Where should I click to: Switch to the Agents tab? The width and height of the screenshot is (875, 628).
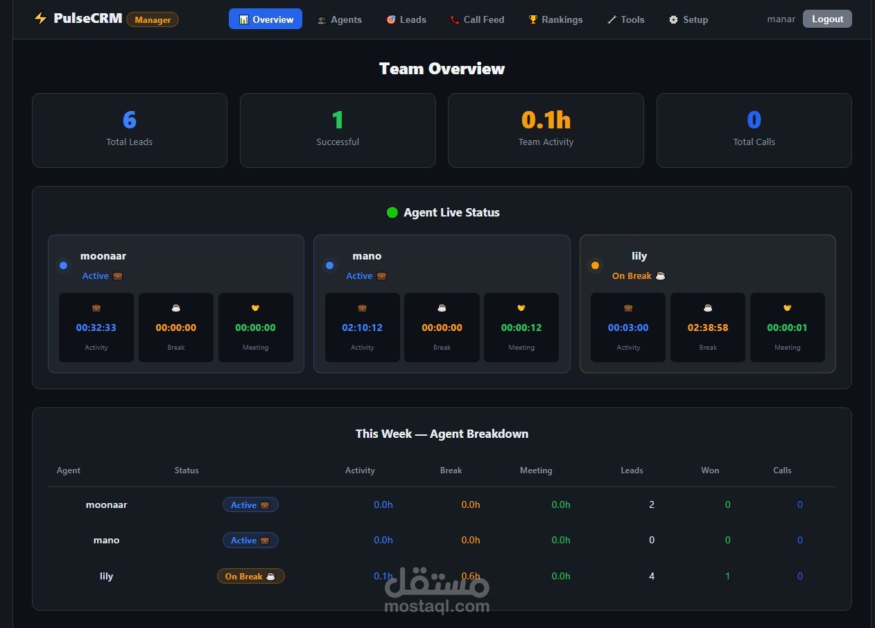tap(340, 19)
